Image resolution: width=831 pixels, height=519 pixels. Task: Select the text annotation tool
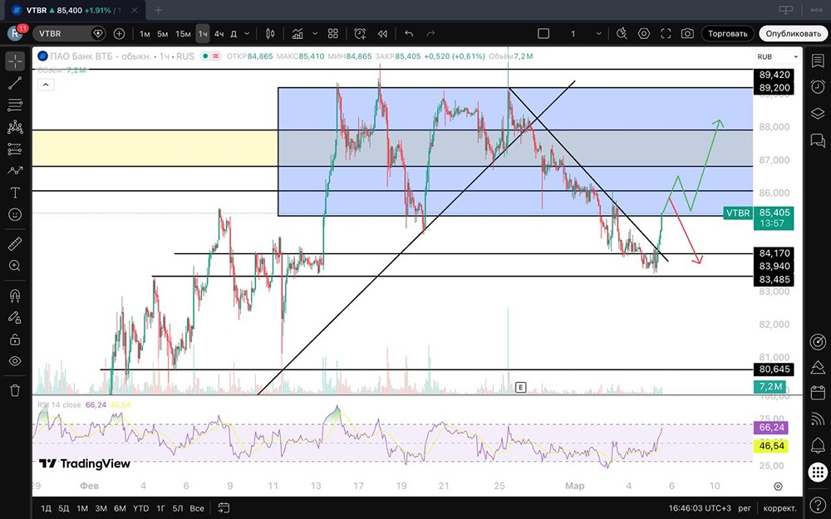[15, 193]
